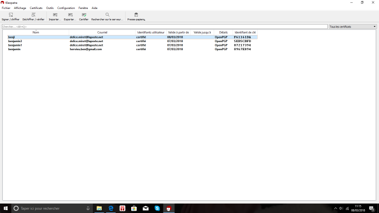Open the Fichier menu
The height and width of the screenshot is (213, 379).
tap(6, 8)
